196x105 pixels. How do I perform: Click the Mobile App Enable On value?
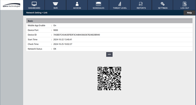[x=55, y=25]
